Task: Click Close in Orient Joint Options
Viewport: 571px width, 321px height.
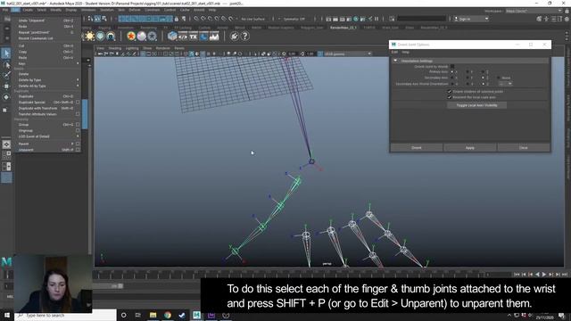Action: coord(524,148)
